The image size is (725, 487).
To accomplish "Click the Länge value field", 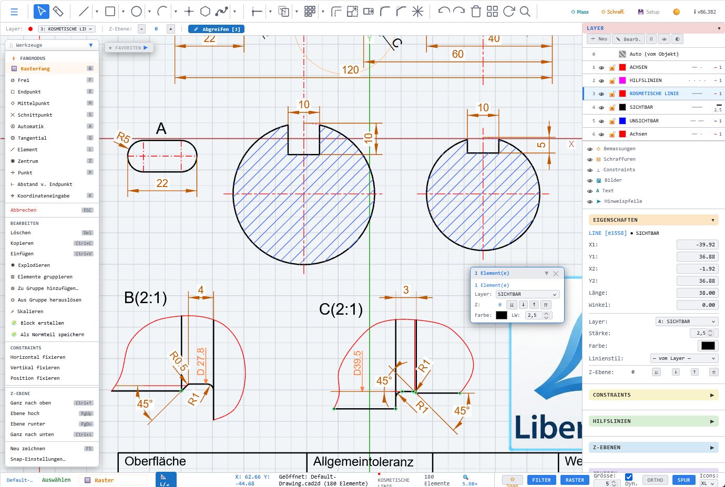I will [x=697, y=293].
